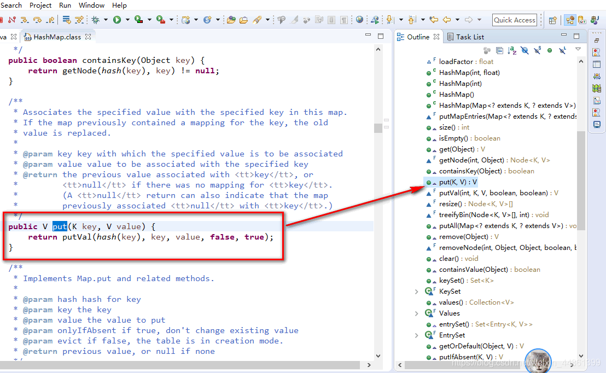Image resolution: width=606 pixels, height=373 pixels.
Task: Open the Back history dropdown arrow
Action: 457,20
